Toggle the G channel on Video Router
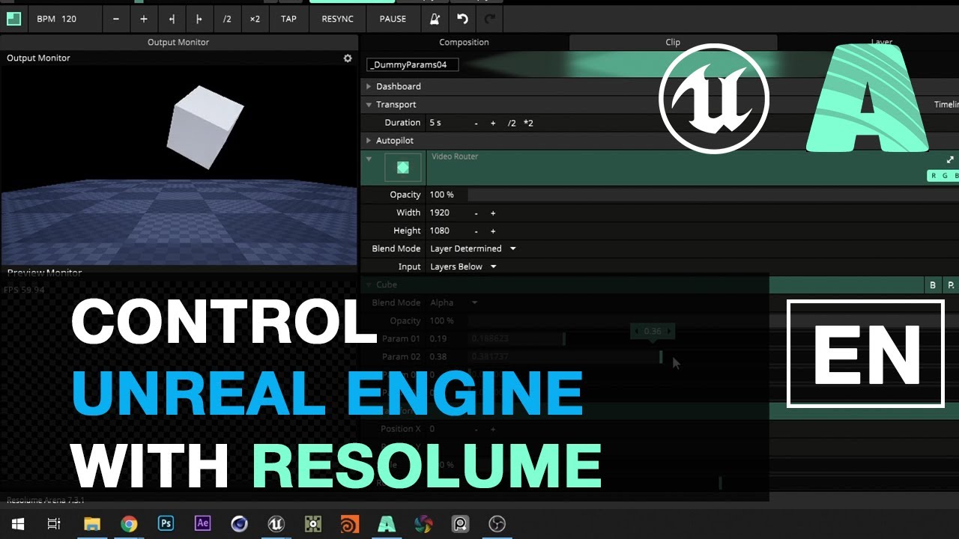959x539 pixels. pyautogui.click(x=945, y=176)
